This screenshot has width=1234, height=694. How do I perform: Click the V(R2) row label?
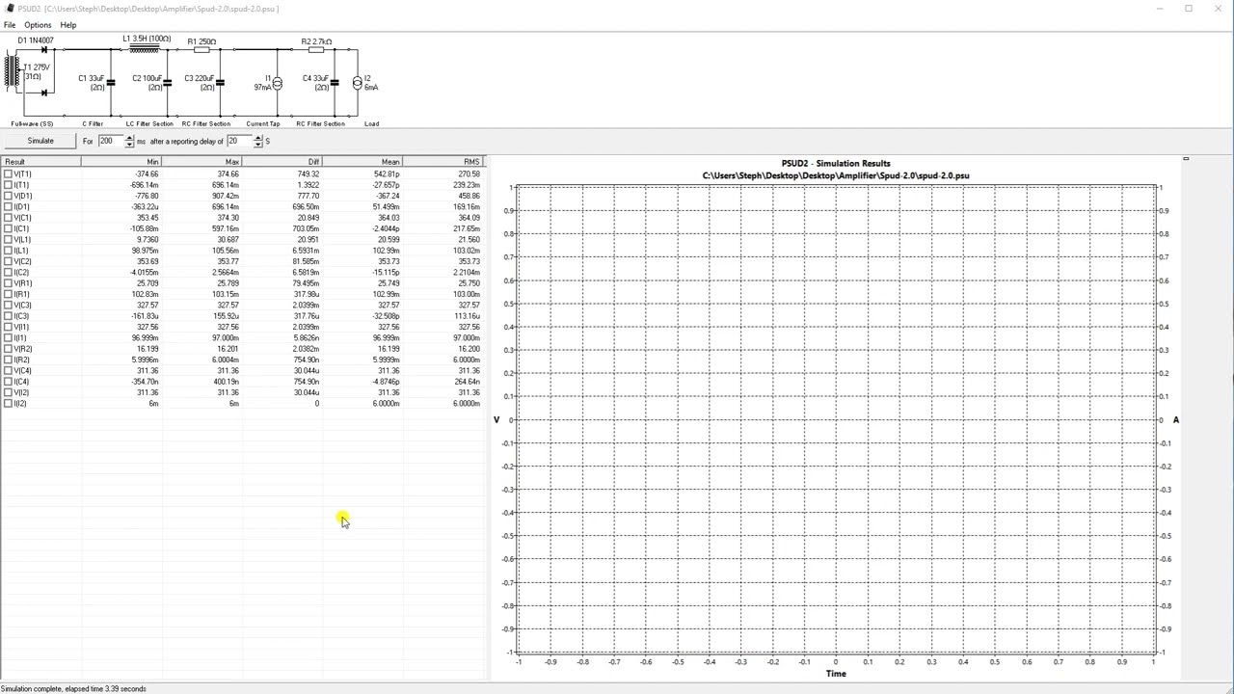coord(23,349)
